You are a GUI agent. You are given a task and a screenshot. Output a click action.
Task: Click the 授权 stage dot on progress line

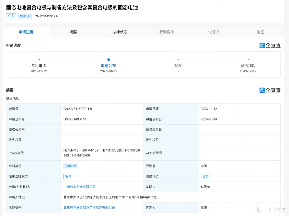[x=178, y=59]
